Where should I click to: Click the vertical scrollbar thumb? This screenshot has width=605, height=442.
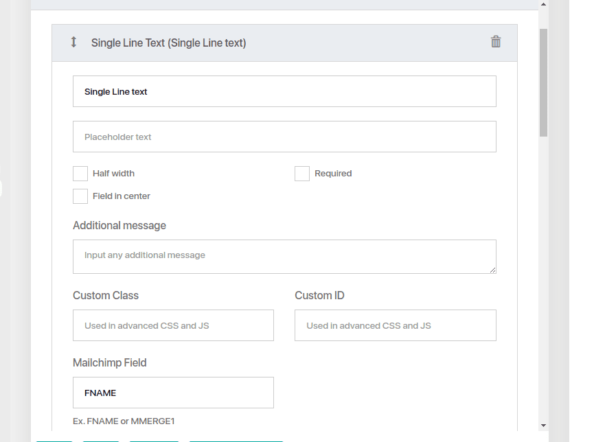click(543, 82)
